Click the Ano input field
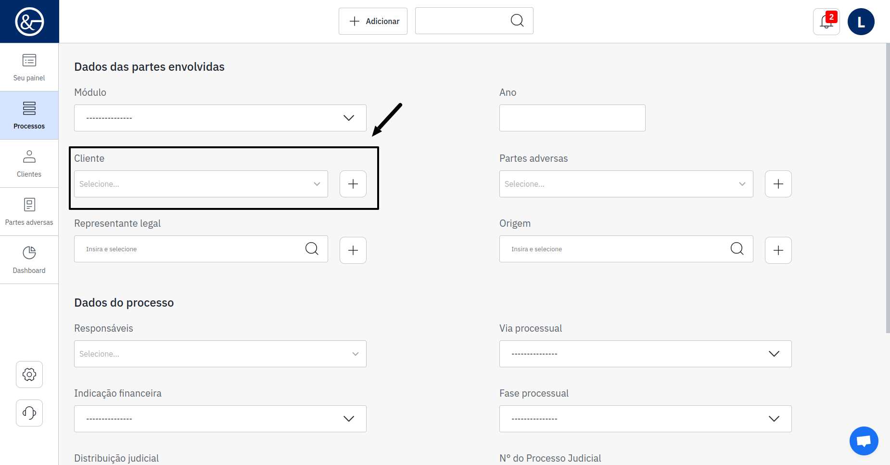Viewport: 890px width, 465px height. [572, 118]
